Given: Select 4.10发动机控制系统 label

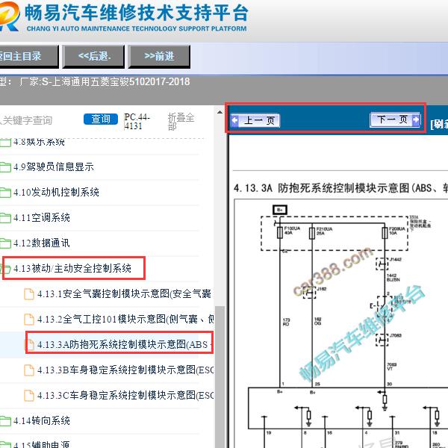Looking at the screenshot, I should pos(56,193).
